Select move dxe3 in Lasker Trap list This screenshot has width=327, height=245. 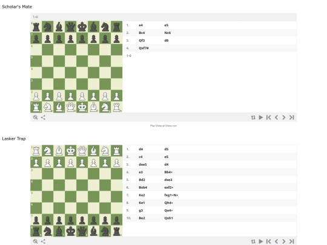(168, 180)
